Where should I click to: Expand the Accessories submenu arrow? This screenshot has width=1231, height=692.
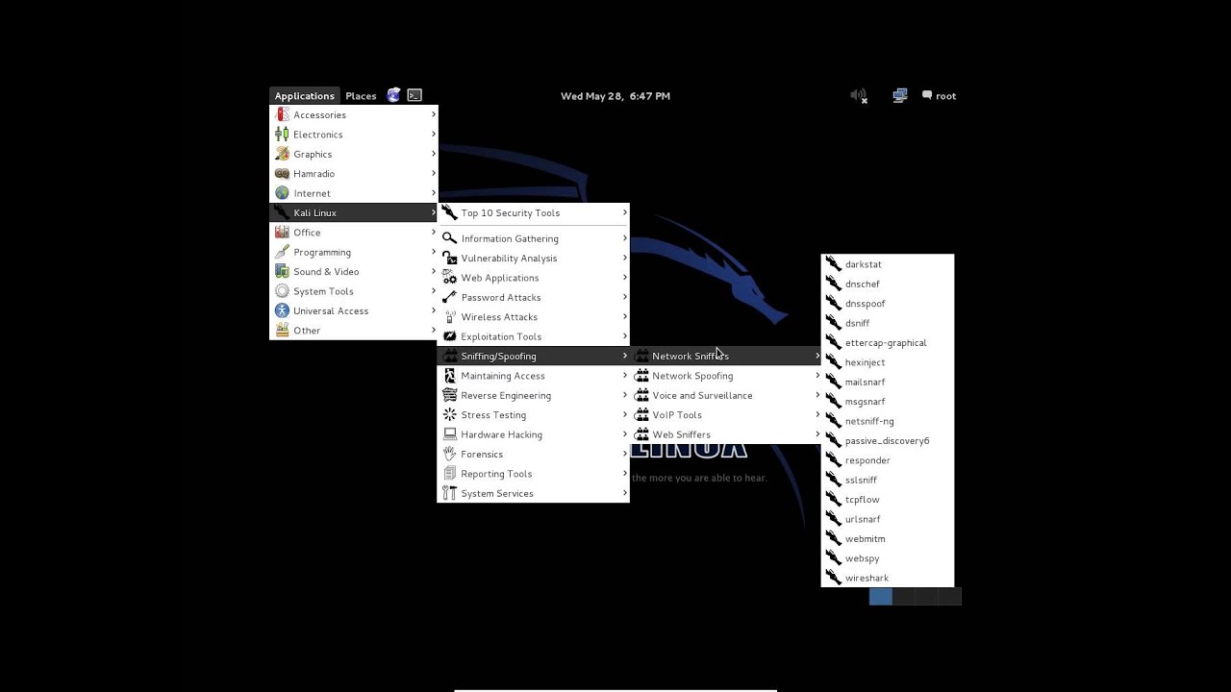(x=434, y=114)
